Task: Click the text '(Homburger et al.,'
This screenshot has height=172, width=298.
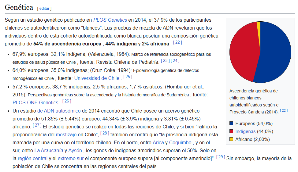Action: pos(184,87)
